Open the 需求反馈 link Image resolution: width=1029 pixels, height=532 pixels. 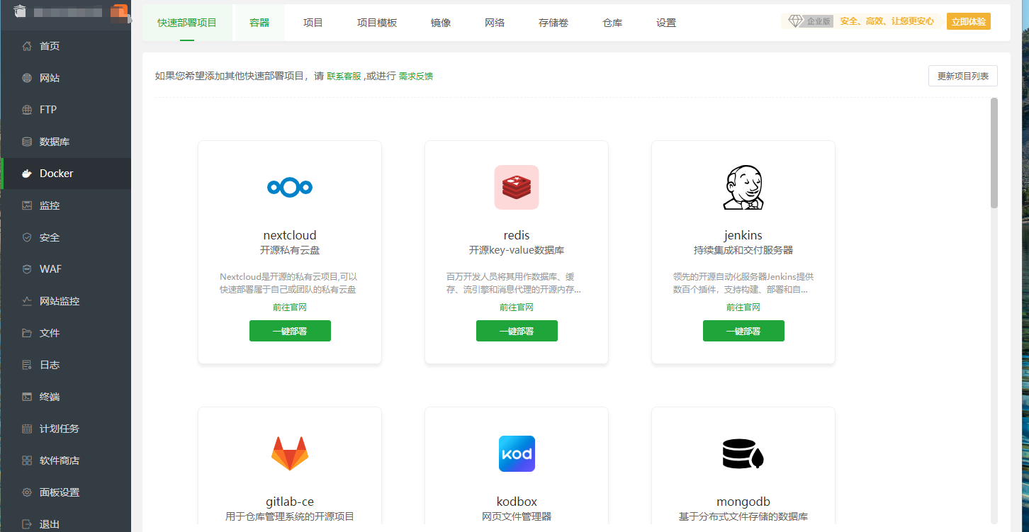click(x=416, y=76)
